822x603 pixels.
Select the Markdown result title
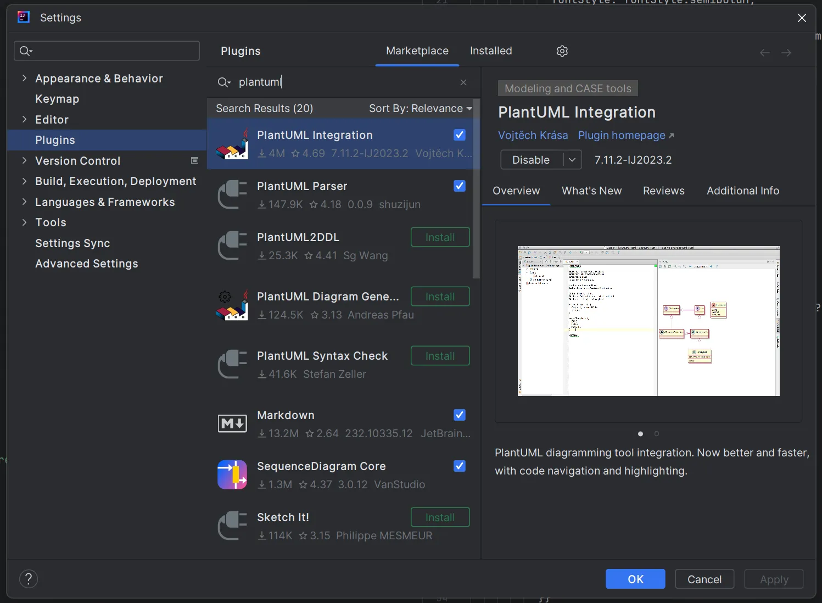coord(286,415)
